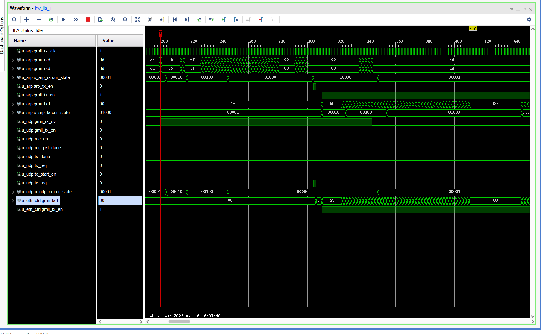
Task: Click the Search icon in waveform toolbar
Action: (x=14, y=20)
